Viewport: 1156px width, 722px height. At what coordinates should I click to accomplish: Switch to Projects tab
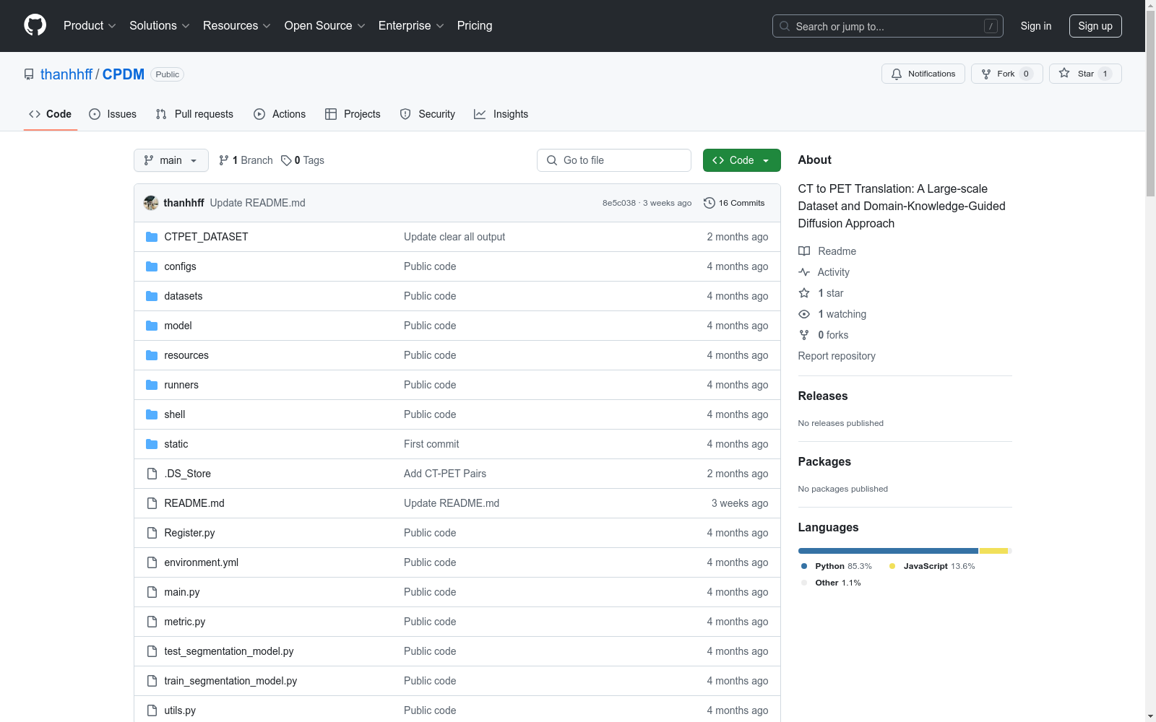[353, 114]
